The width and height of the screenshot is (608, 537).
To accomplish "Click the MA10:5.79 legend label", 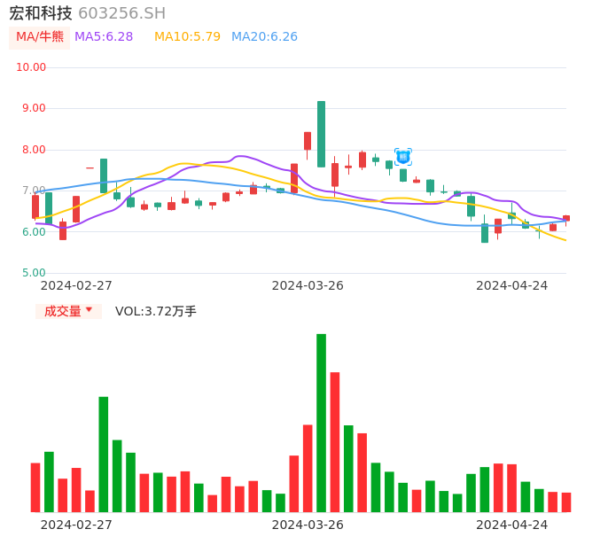I will [187, 37].
